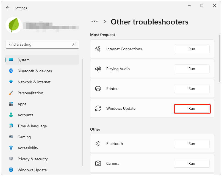Expand the breadcrumb ellipsis menu
This screenshot has height=176, width=222.
[x=95, y=21]
